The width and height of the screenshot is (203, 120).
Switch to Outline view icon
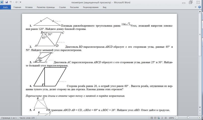point(162,118)
